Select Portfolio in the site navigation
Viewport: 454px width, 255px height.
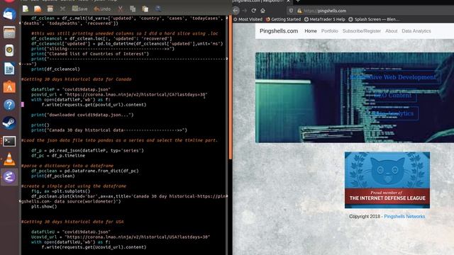329,31
